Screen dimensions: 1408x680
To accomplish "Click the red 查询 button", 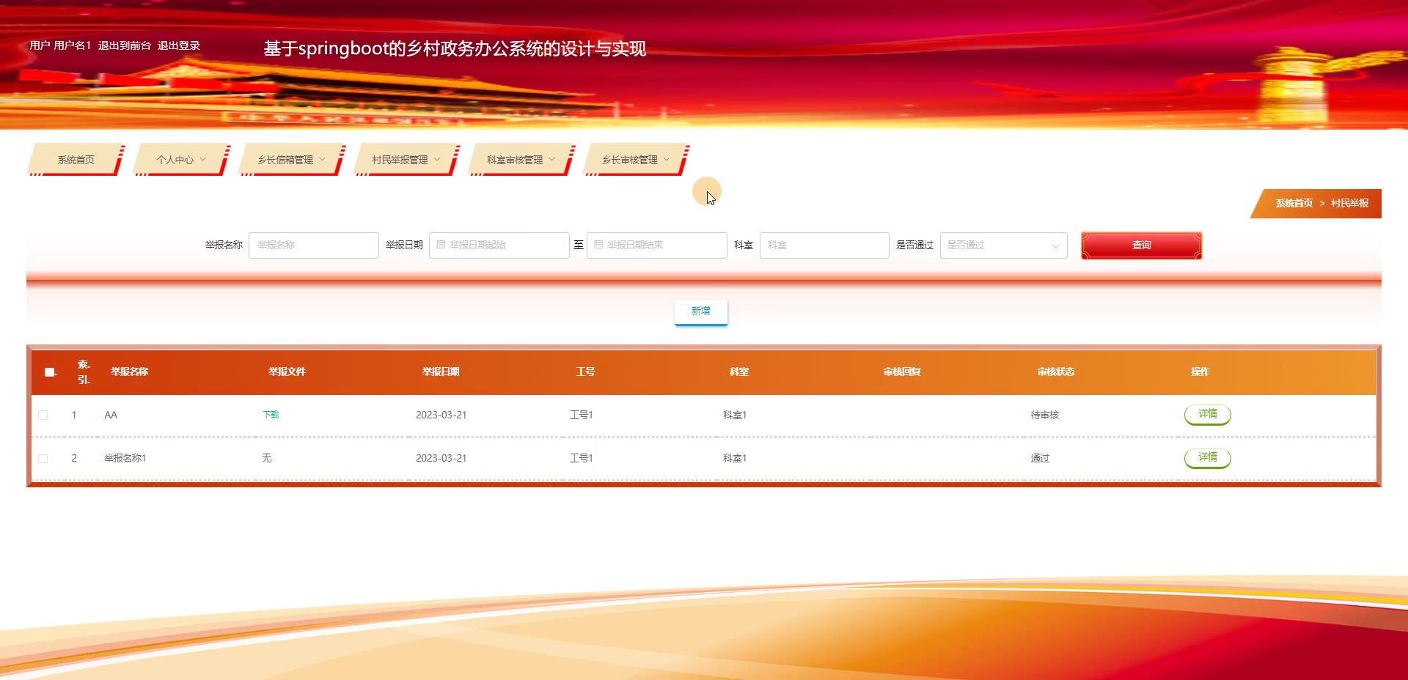I will tap(1141, 245).
